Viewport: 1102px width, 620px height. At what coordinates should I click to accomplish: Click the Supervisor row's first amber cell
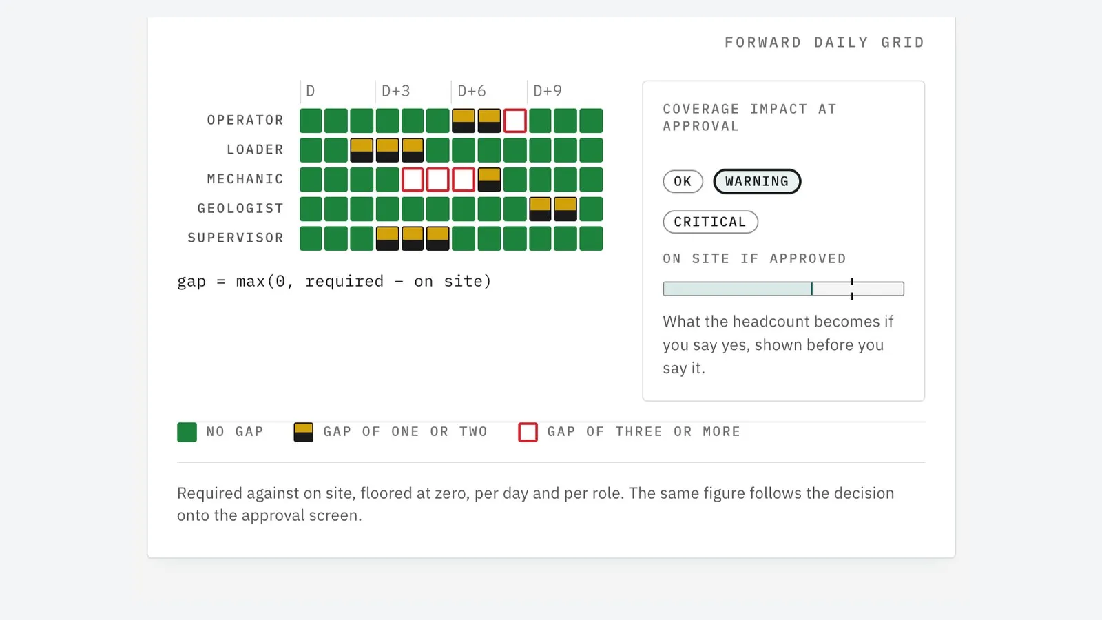387,238
